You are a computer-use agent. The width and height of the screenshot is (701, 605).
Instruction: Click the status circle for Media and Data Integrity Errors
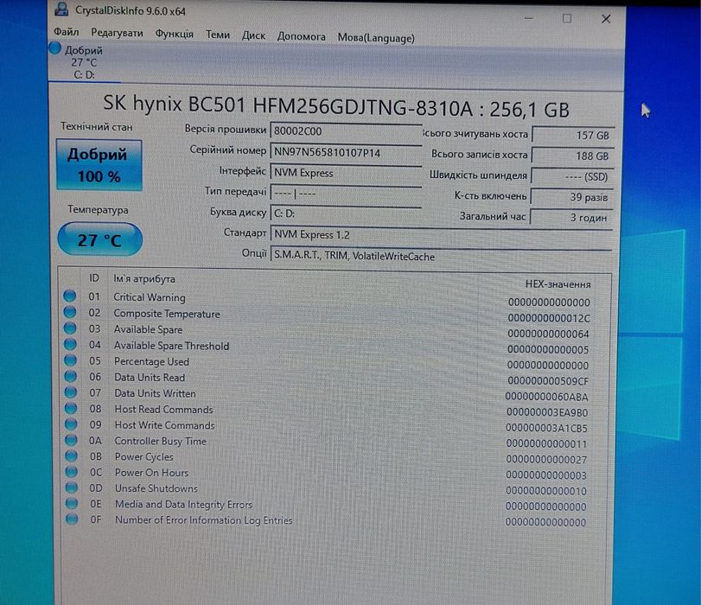[72, 503]
